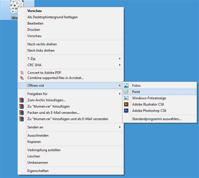Click WinRAR icon beside hinzufügen und als E-Mail versenden
199x178 pixels.
coord(21,119)
